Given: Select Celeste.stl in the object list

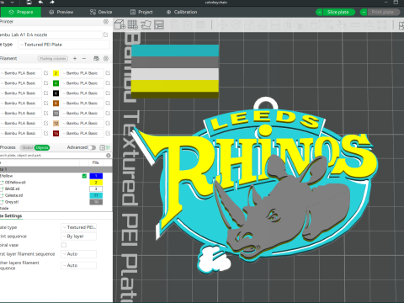Looking at the screenshot, I should coord(13,195).
